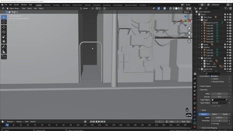Select the Profile bevel mode button
This screenshot has height=131, width=233.
(225, 114)
